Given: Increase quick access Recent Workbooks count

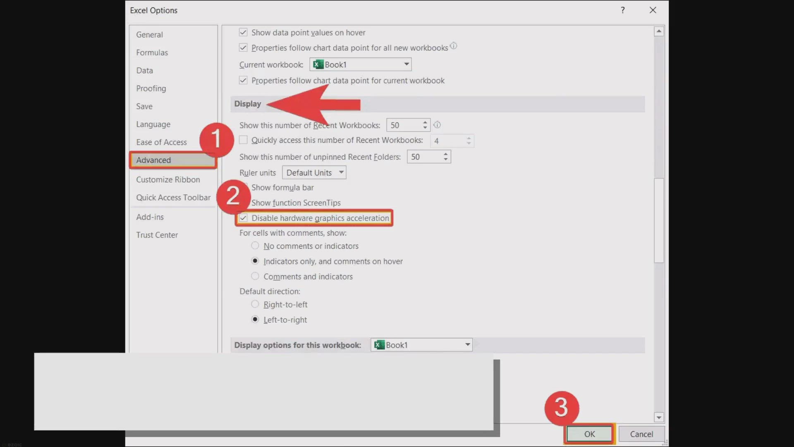Looking at the screenshot, I should (x=469, y=138).
